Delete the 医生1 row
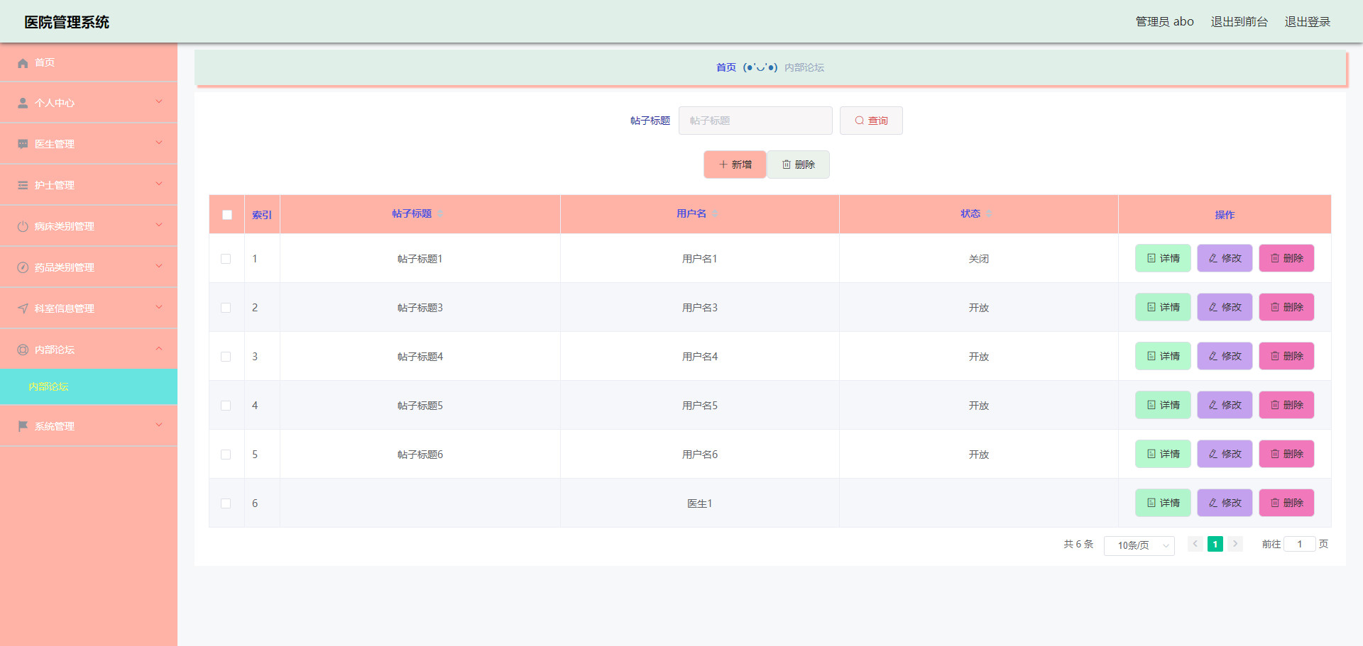1363x646 pixels. [1286, 503]
